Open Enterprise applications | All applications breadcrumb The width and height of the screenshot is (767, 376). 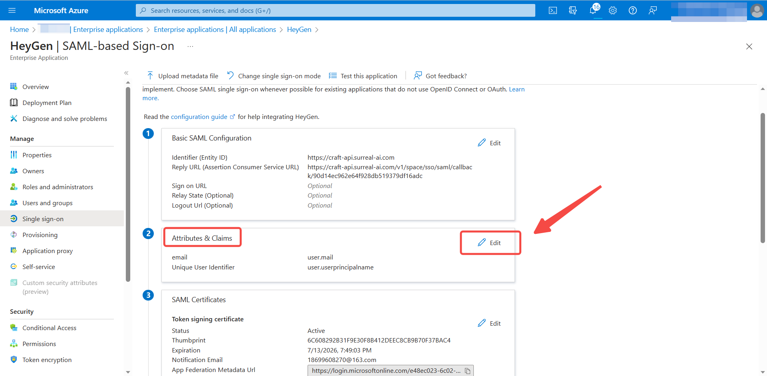pyautogui.click(x=215, y=30)
